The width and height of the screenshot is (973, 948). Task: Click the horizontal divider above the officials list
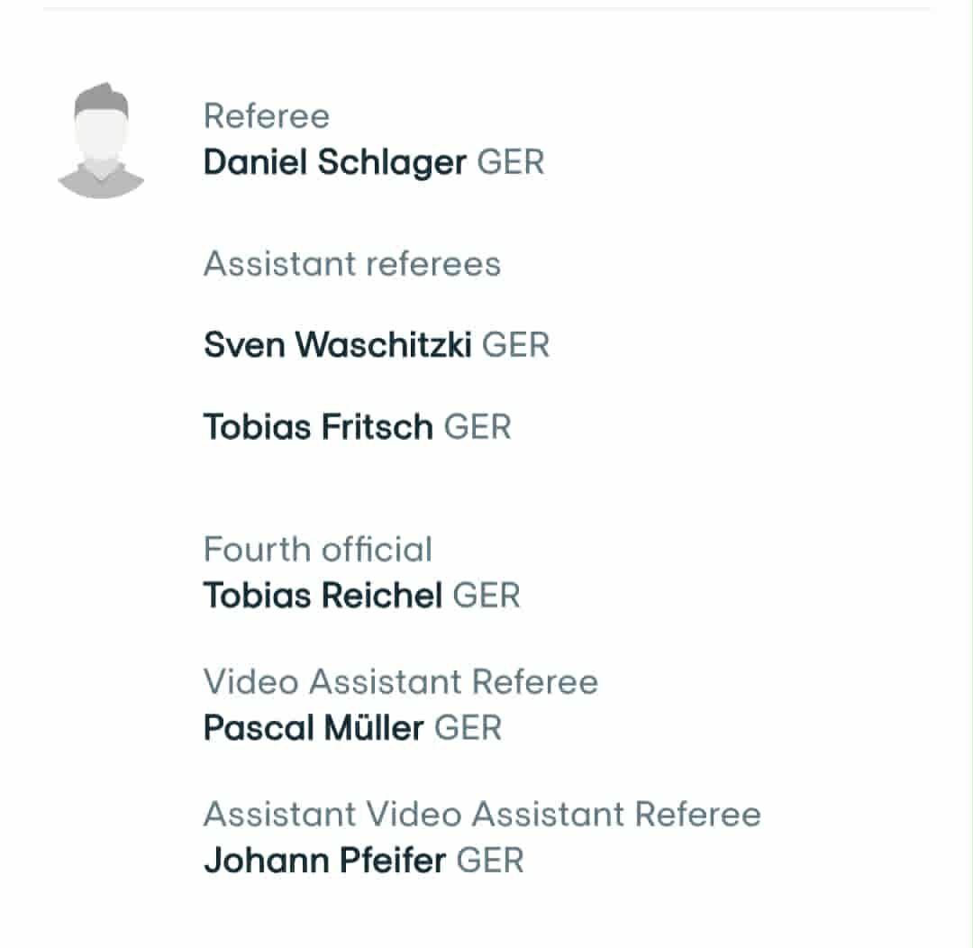(x=486, y=8)
